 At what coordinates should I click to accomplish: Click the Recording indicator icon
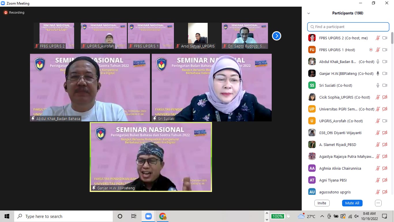click(5, 13)
